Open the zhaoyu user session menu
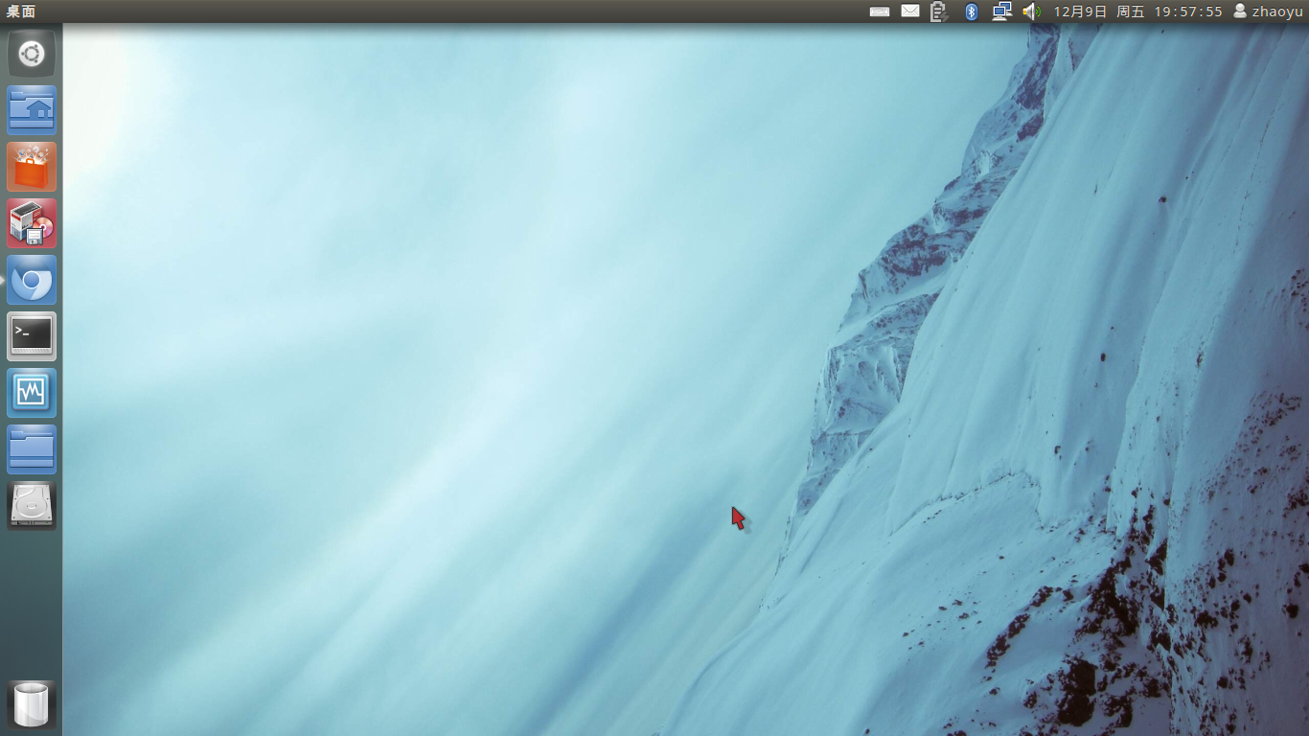 coord(1268,11)
